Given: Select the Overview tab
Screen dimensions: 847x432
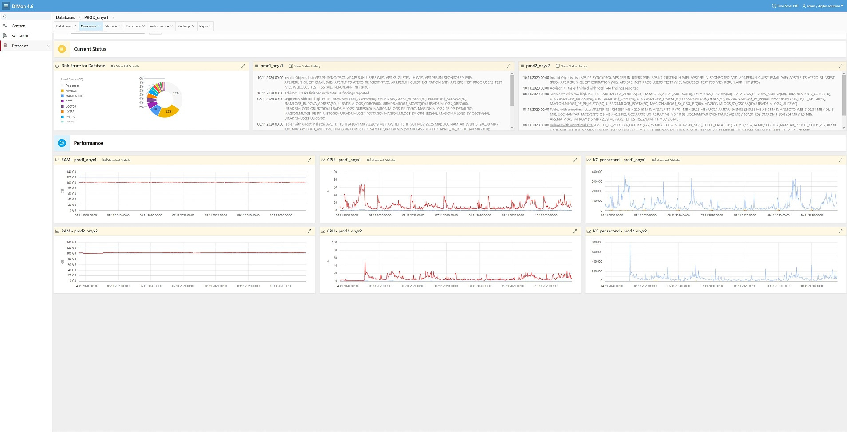Looking at the screenshot, I should 89,26.
